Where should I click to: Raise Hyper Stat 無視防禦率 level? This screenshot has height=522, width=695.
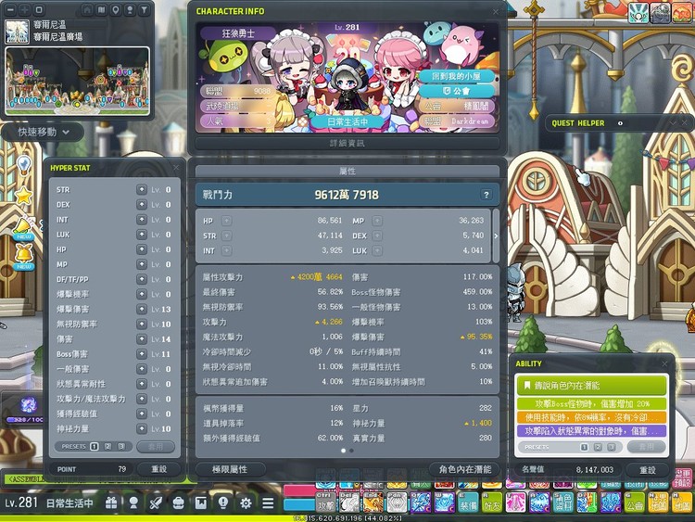(142, 324)
